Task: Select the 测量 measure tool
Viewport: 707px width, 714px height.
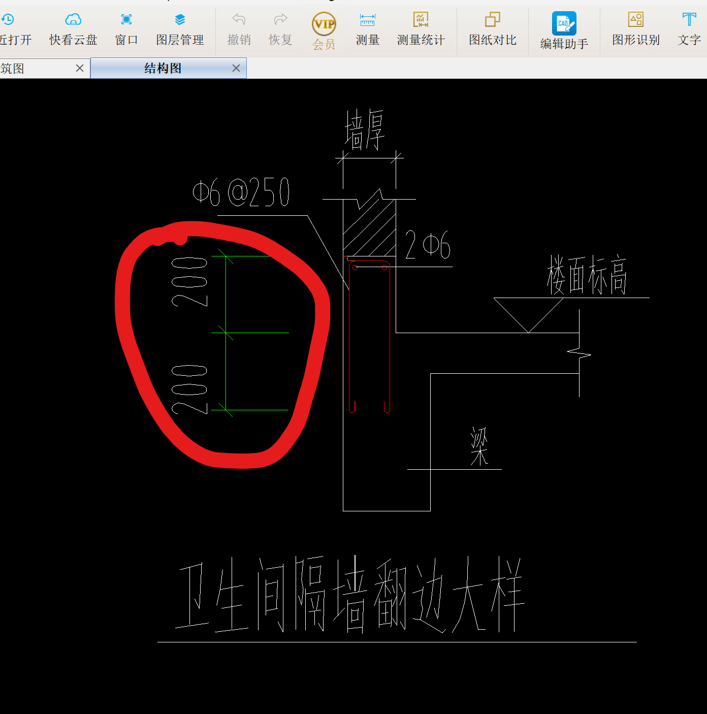Action: [368, 29]
